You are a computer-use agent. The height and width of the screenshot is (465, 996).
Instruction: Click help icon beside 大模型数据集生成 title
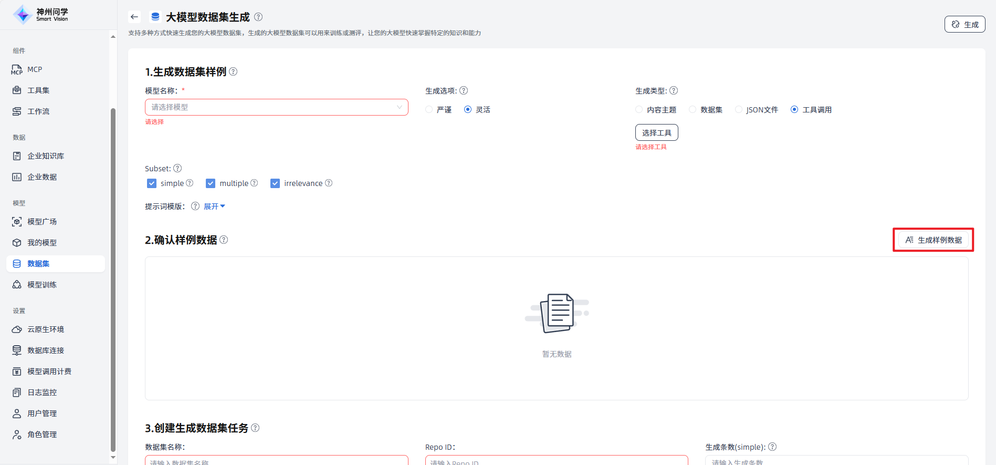(x=258, y=17)
